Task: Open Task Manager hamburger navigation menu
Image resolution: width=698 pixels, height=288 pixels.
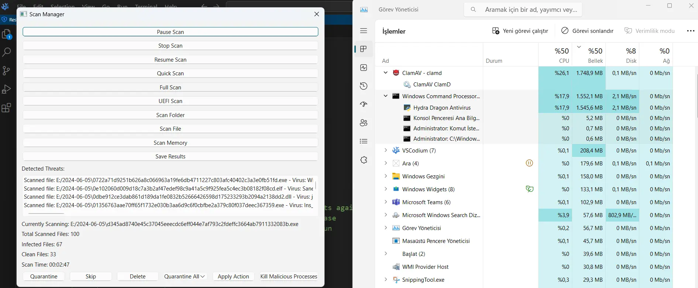Action: tap(364, 31)
